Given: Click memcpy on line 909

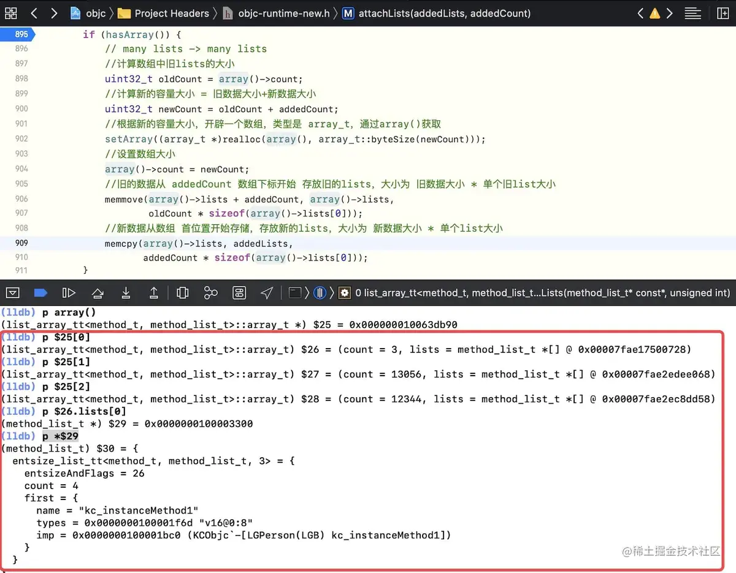Looking at the screenshot, I should coord(121,243).
